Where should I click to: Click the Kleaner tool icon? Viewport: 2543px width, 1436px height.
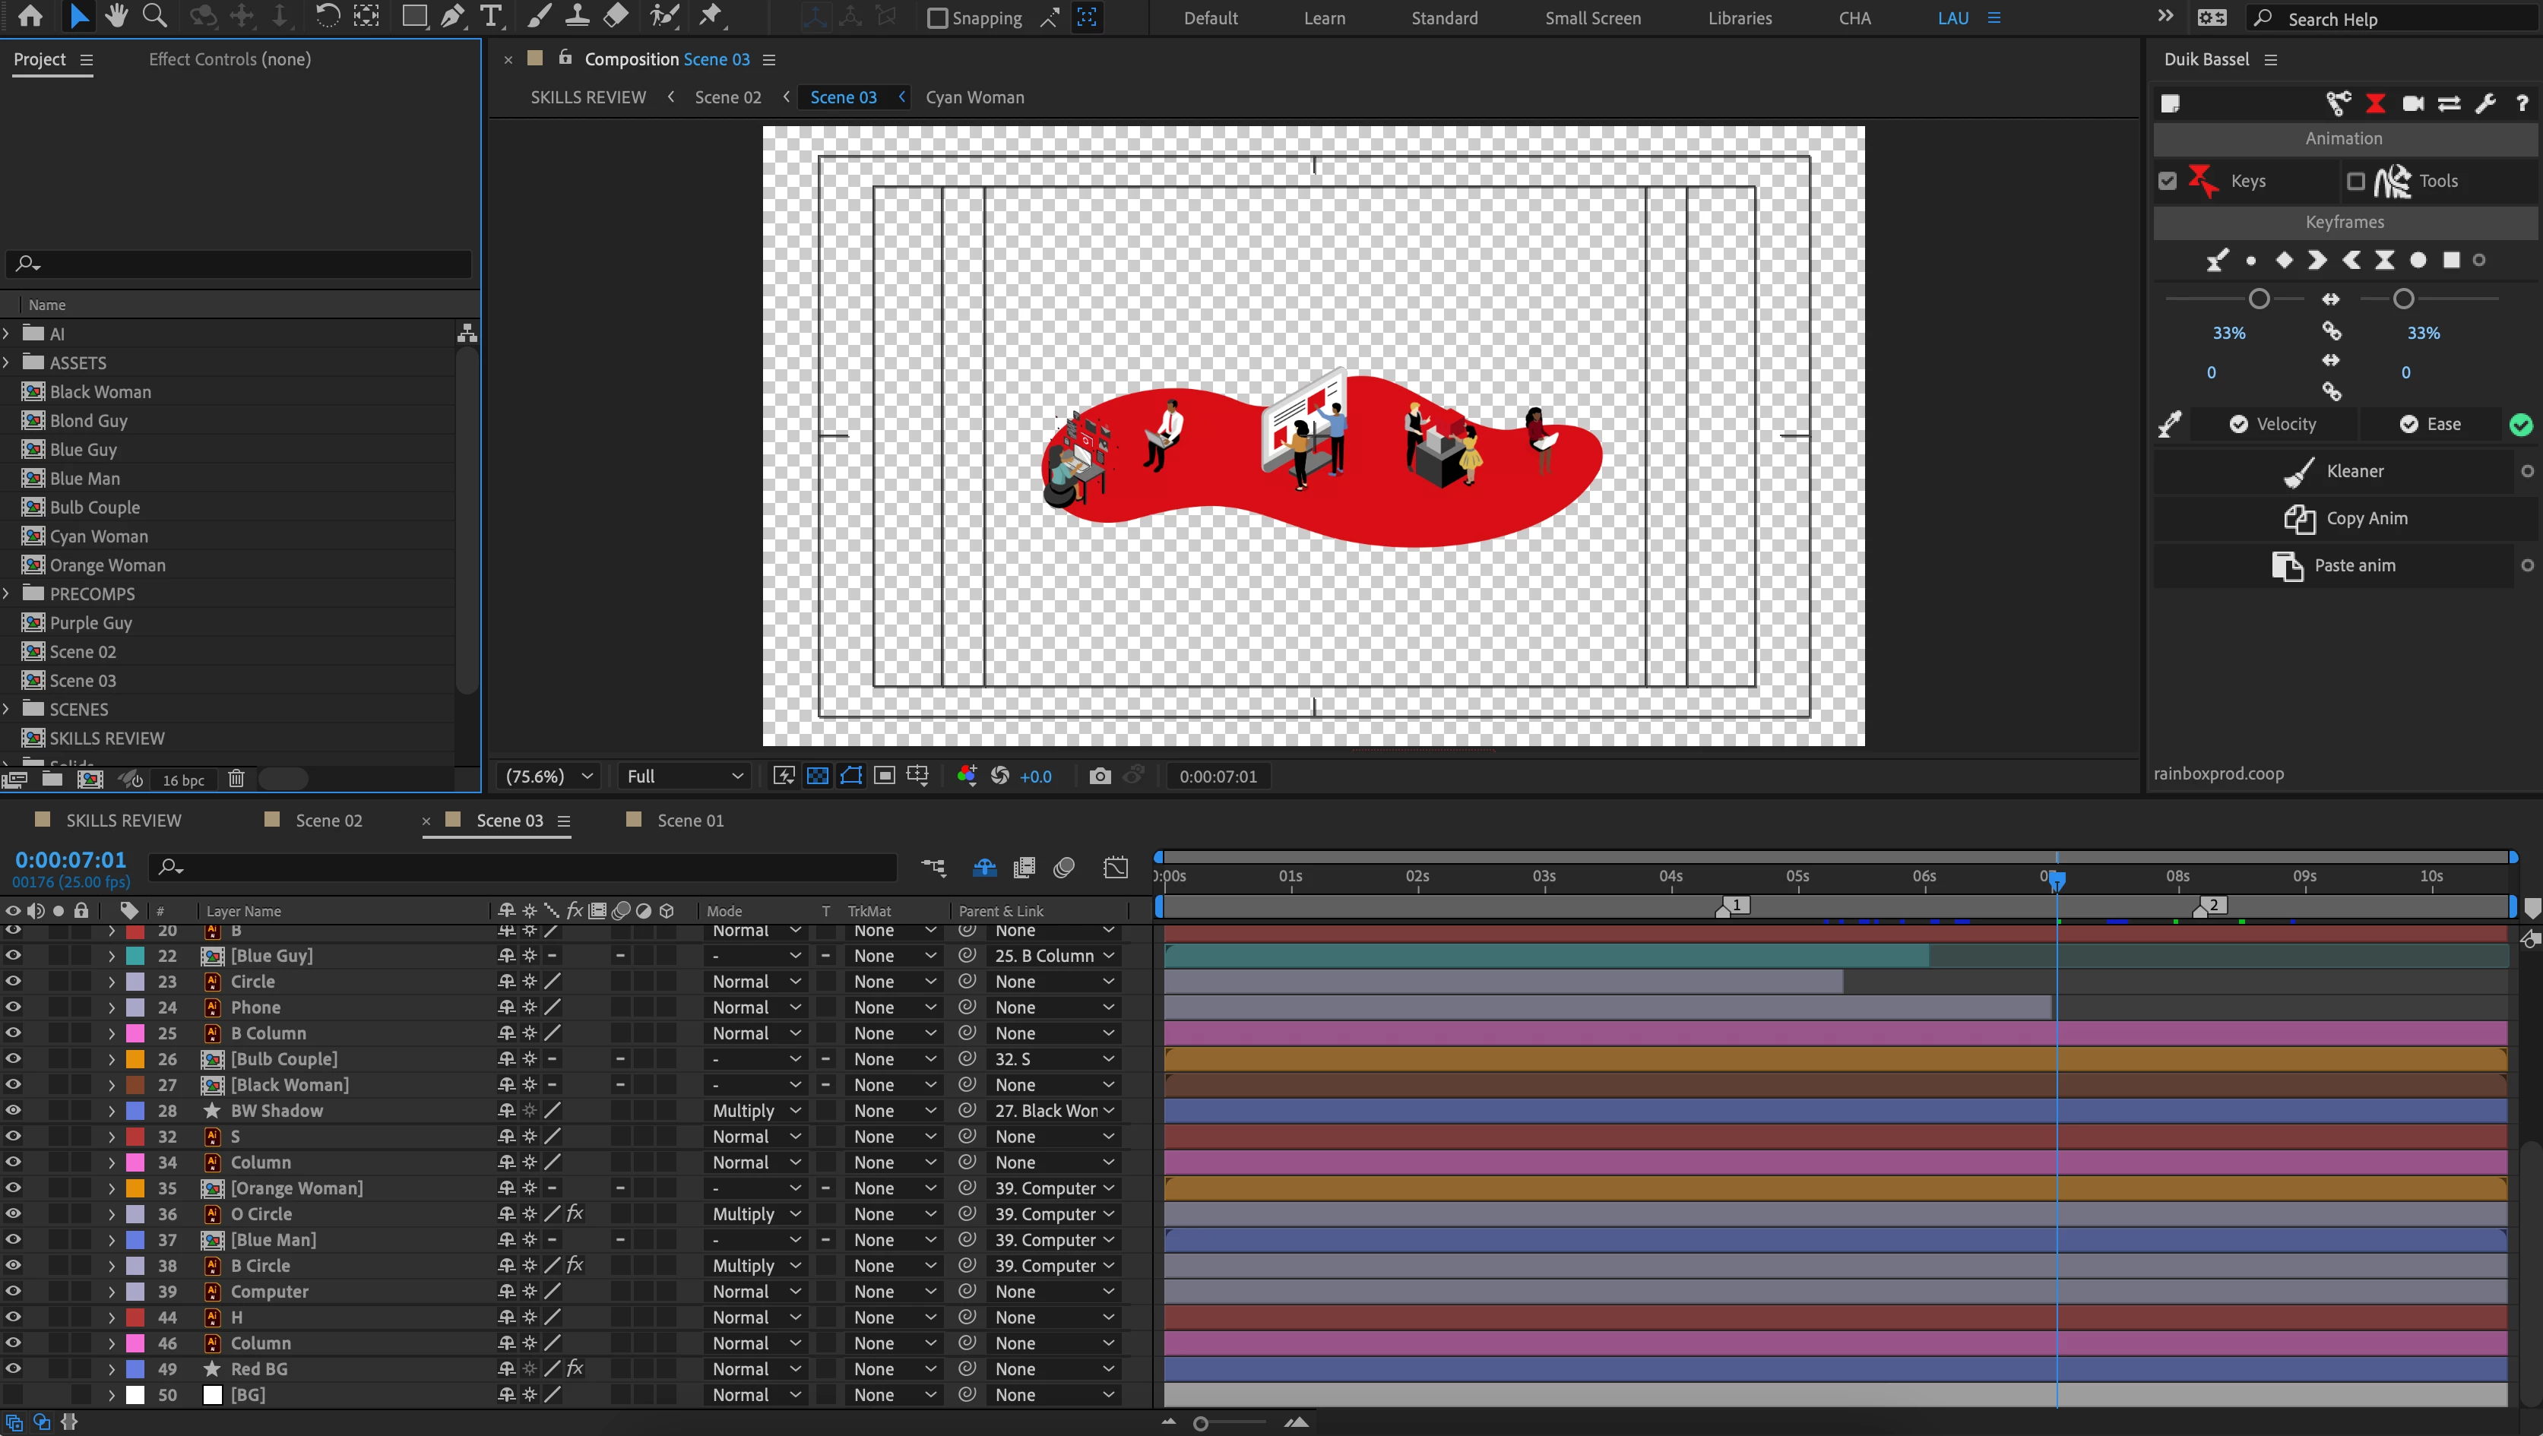coord(2299,472)
